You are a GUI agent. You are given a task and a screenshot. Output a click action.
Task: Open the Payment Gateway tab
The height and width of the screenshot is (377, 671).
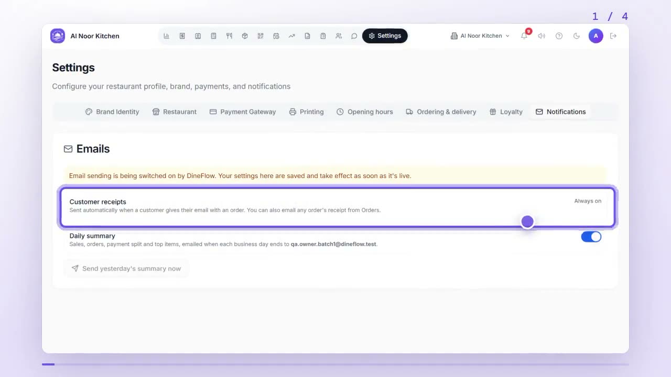[x=243, y=112]
